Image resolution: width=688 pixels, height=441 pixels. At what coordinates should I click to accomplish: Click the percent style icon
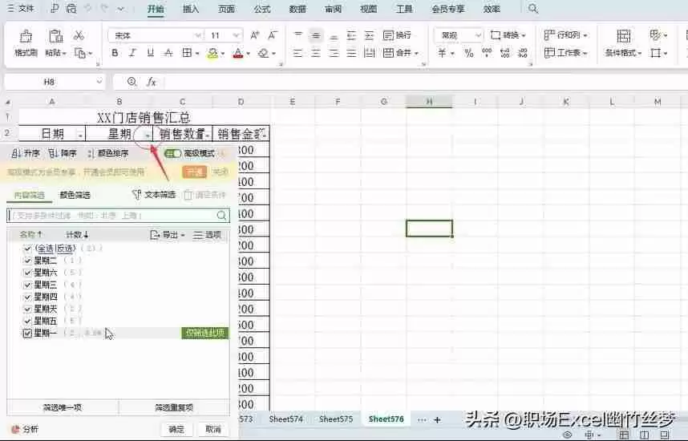point(469,53)
